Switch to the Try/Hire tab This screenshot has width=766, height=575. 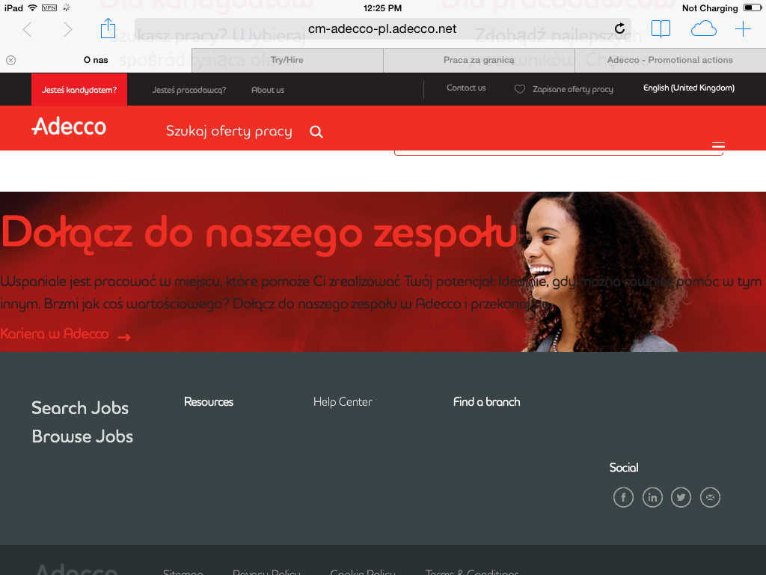287,60
